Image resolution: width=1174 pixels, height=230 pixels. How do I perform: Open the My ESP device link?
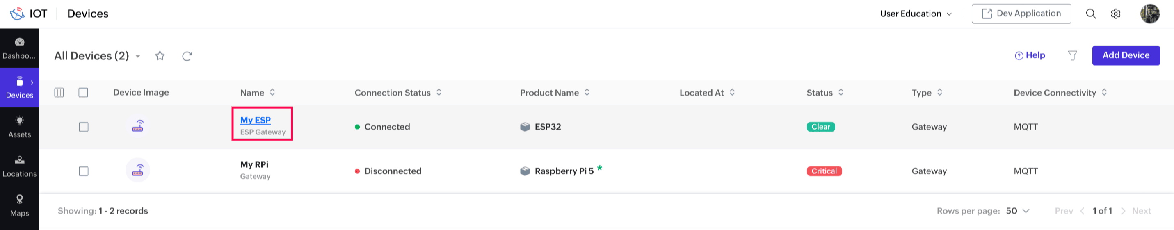(x=255, y=120)
